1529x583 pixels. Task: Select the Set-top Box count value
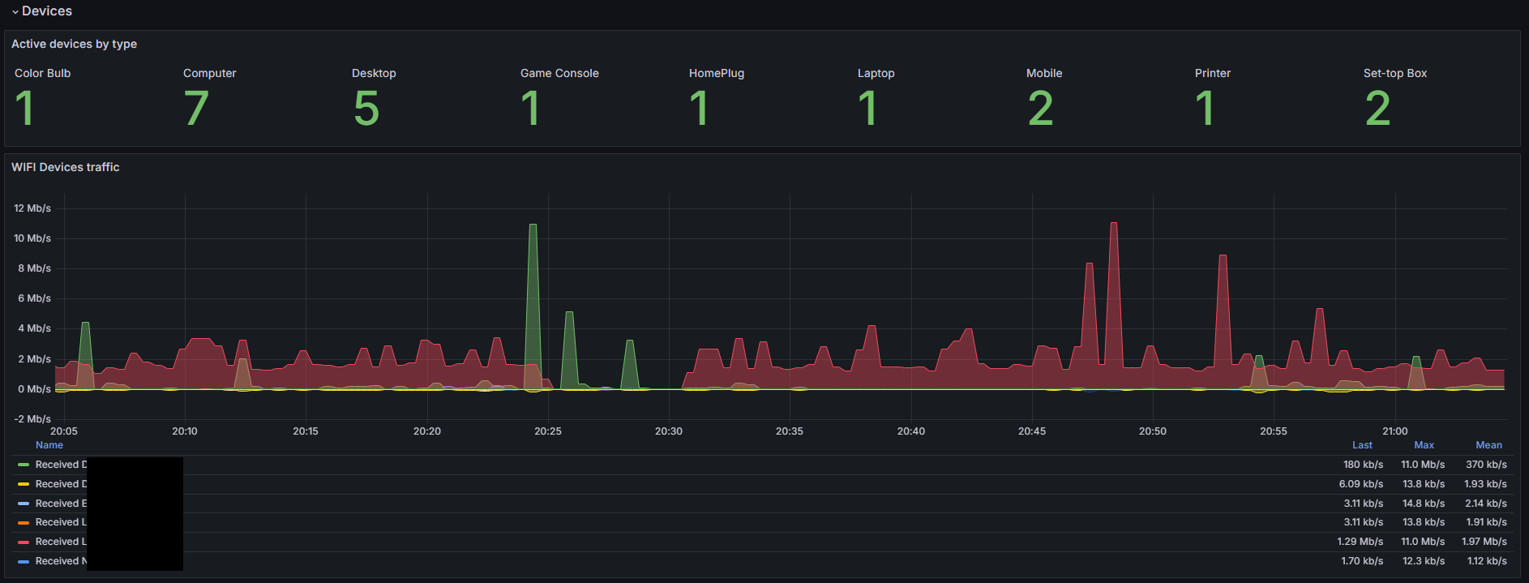coord(1378,108)
